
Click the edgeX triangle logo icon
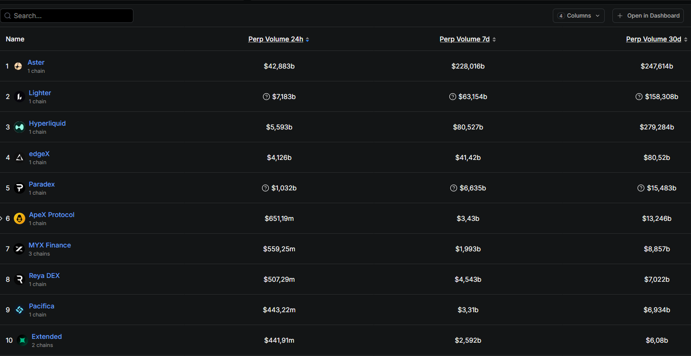(x=19, y=158)
